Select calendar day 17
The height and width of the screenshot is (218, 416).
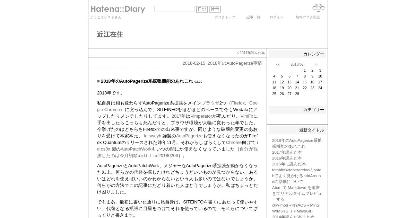[x=320, y=82]
